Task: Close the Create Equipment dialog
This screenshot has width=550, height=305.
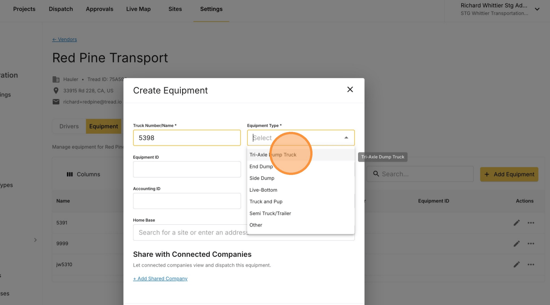Action: coord(350,90)
